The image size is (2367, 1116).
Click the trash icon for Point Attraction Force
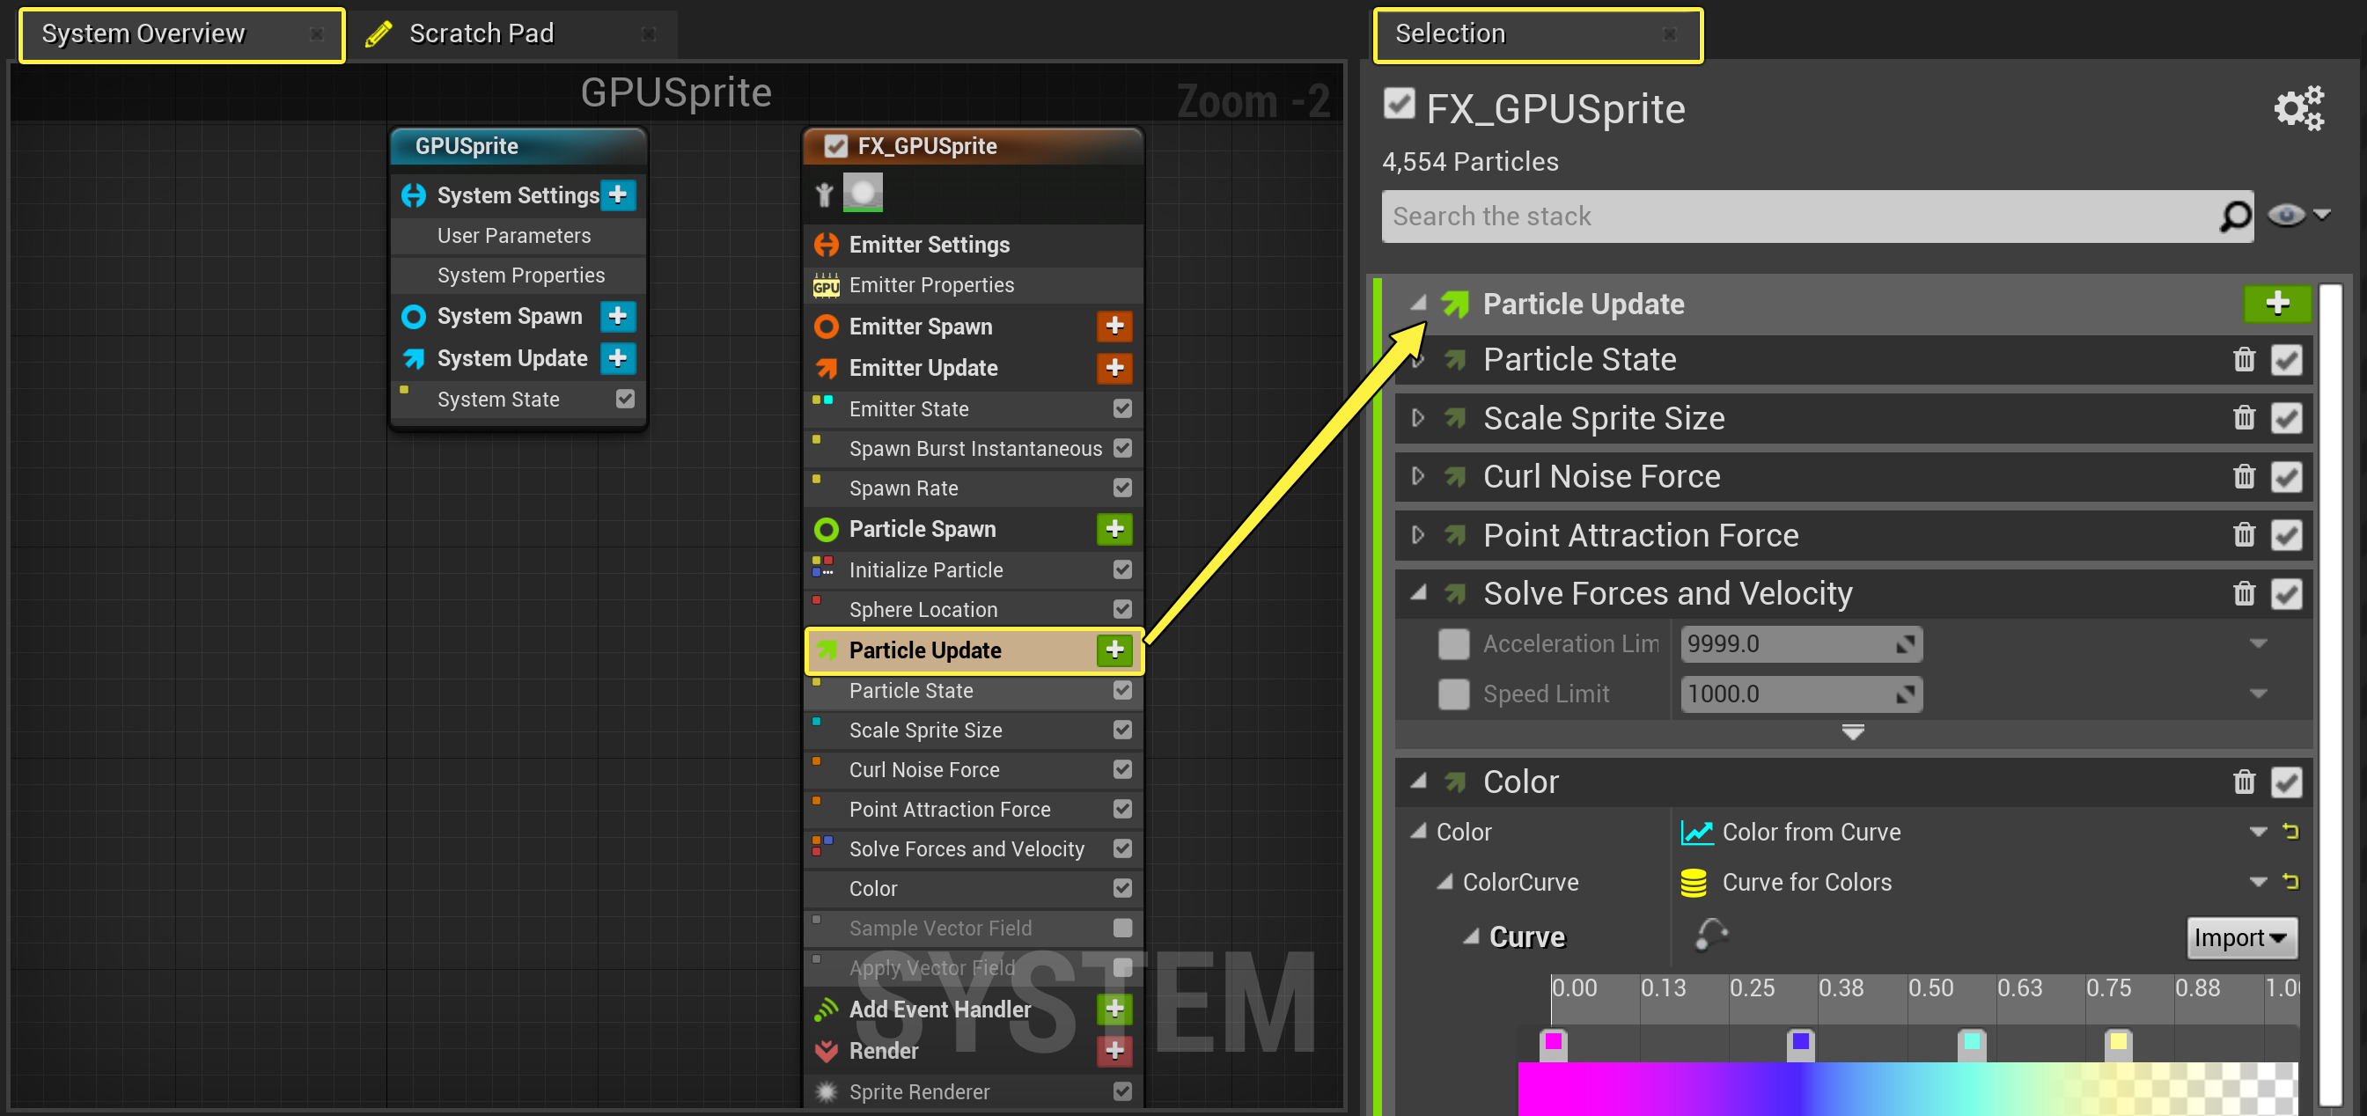2244,534
